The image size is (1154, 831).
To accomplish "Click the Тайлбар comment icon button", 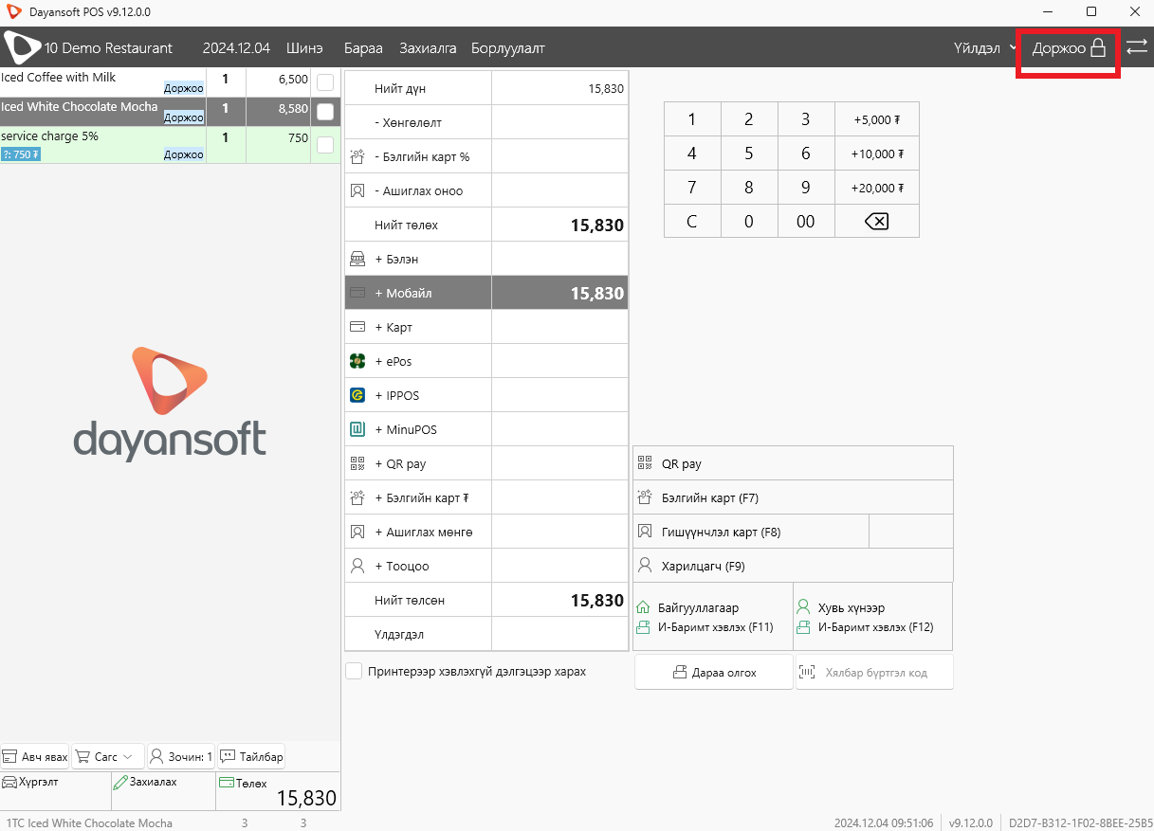I will (251, 756).
